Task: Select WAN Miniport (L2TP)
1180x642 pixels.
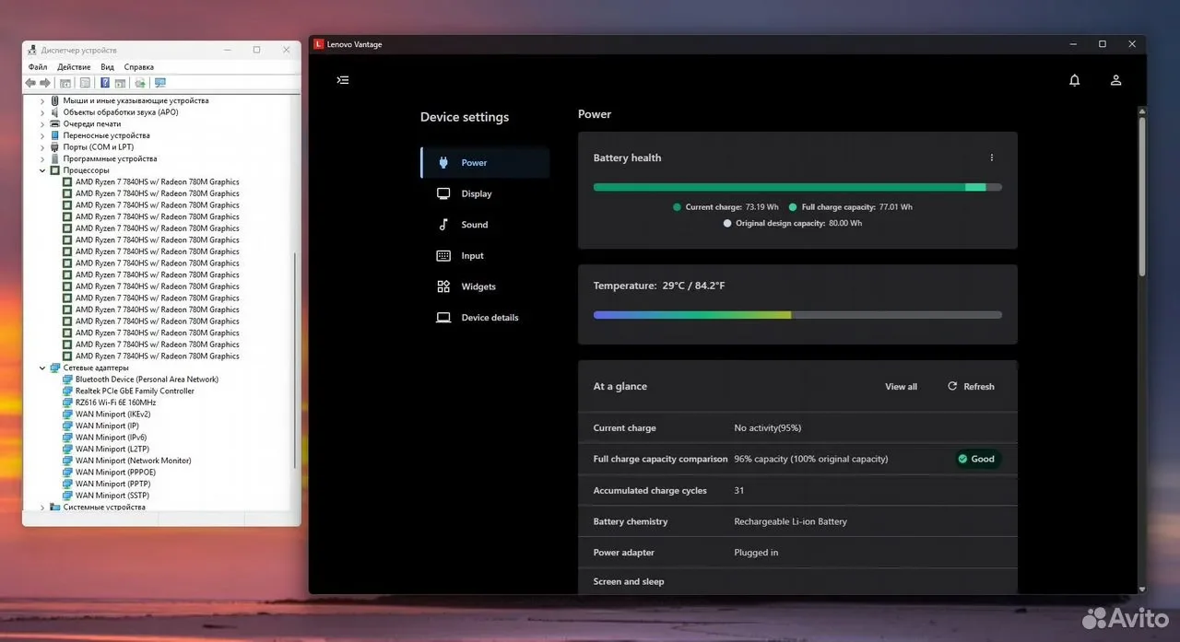Action: tap(112, 449)
